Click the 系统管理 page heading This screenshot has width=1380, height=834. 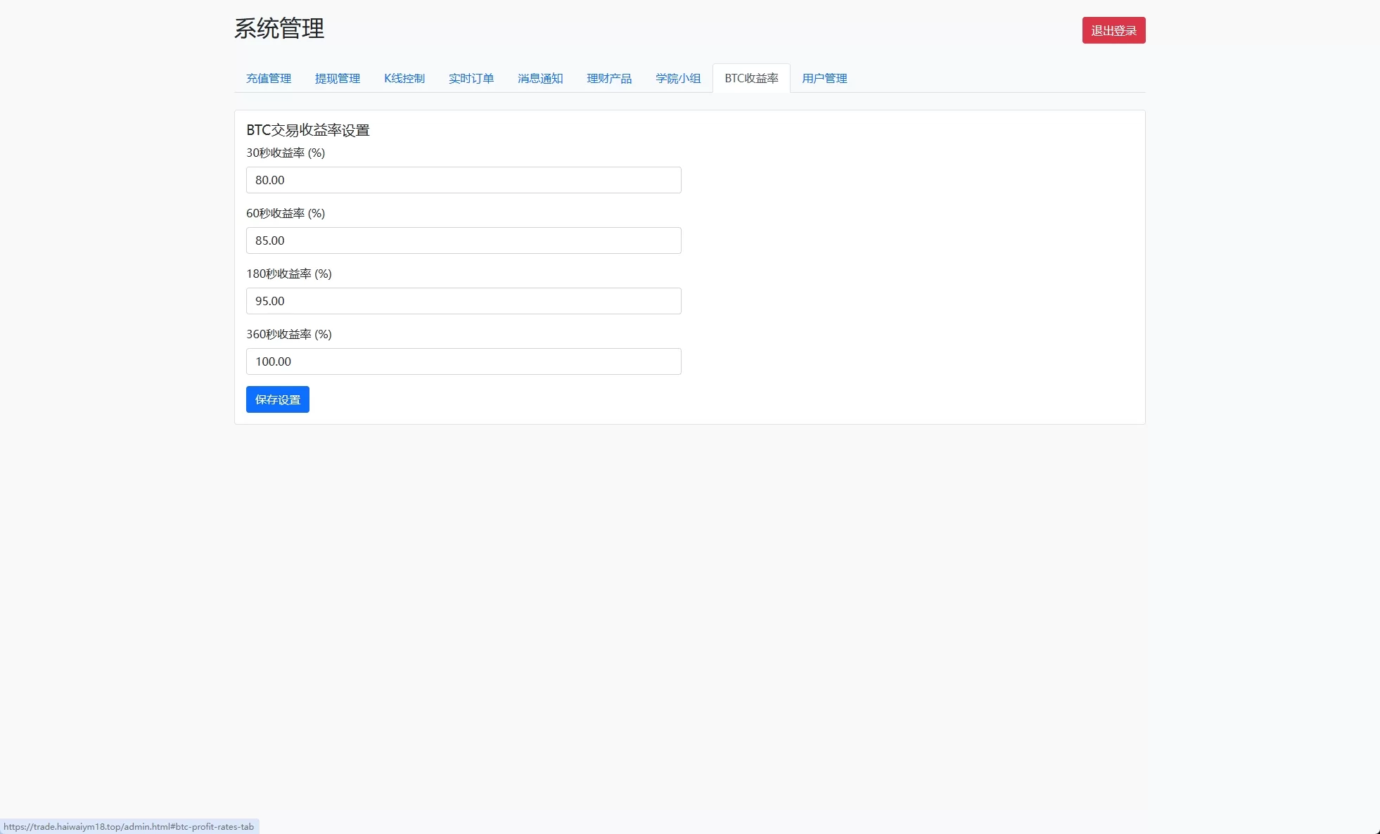pos(279,30)
